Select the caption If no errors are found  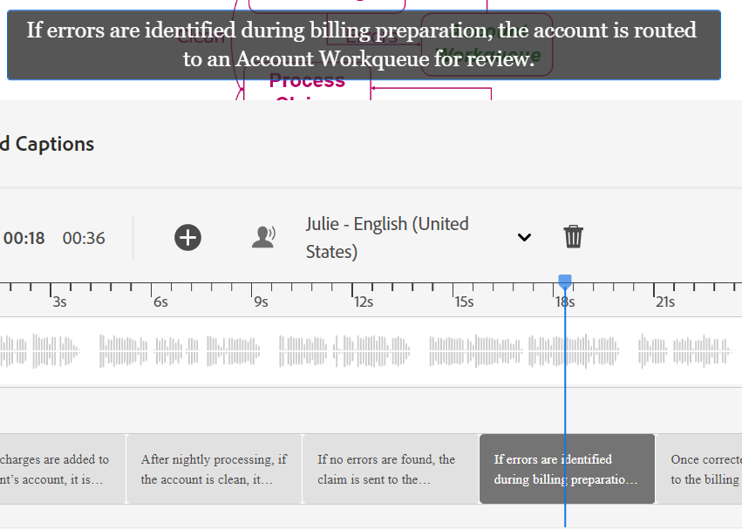(391, 469)
